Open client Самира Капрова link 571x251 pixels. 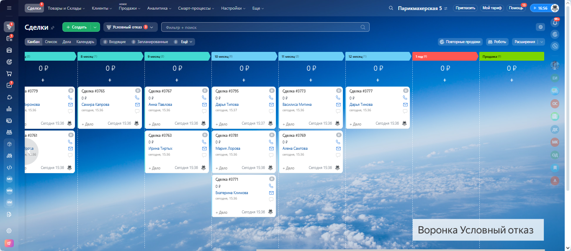click(x=95, y=105)
